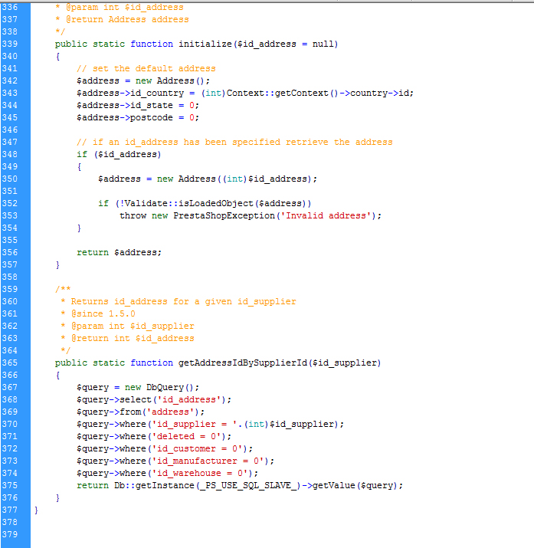Click the 'id_manufacturer = 0' where clause
This screenshot has height=548, width=534.
pos(208,461)
